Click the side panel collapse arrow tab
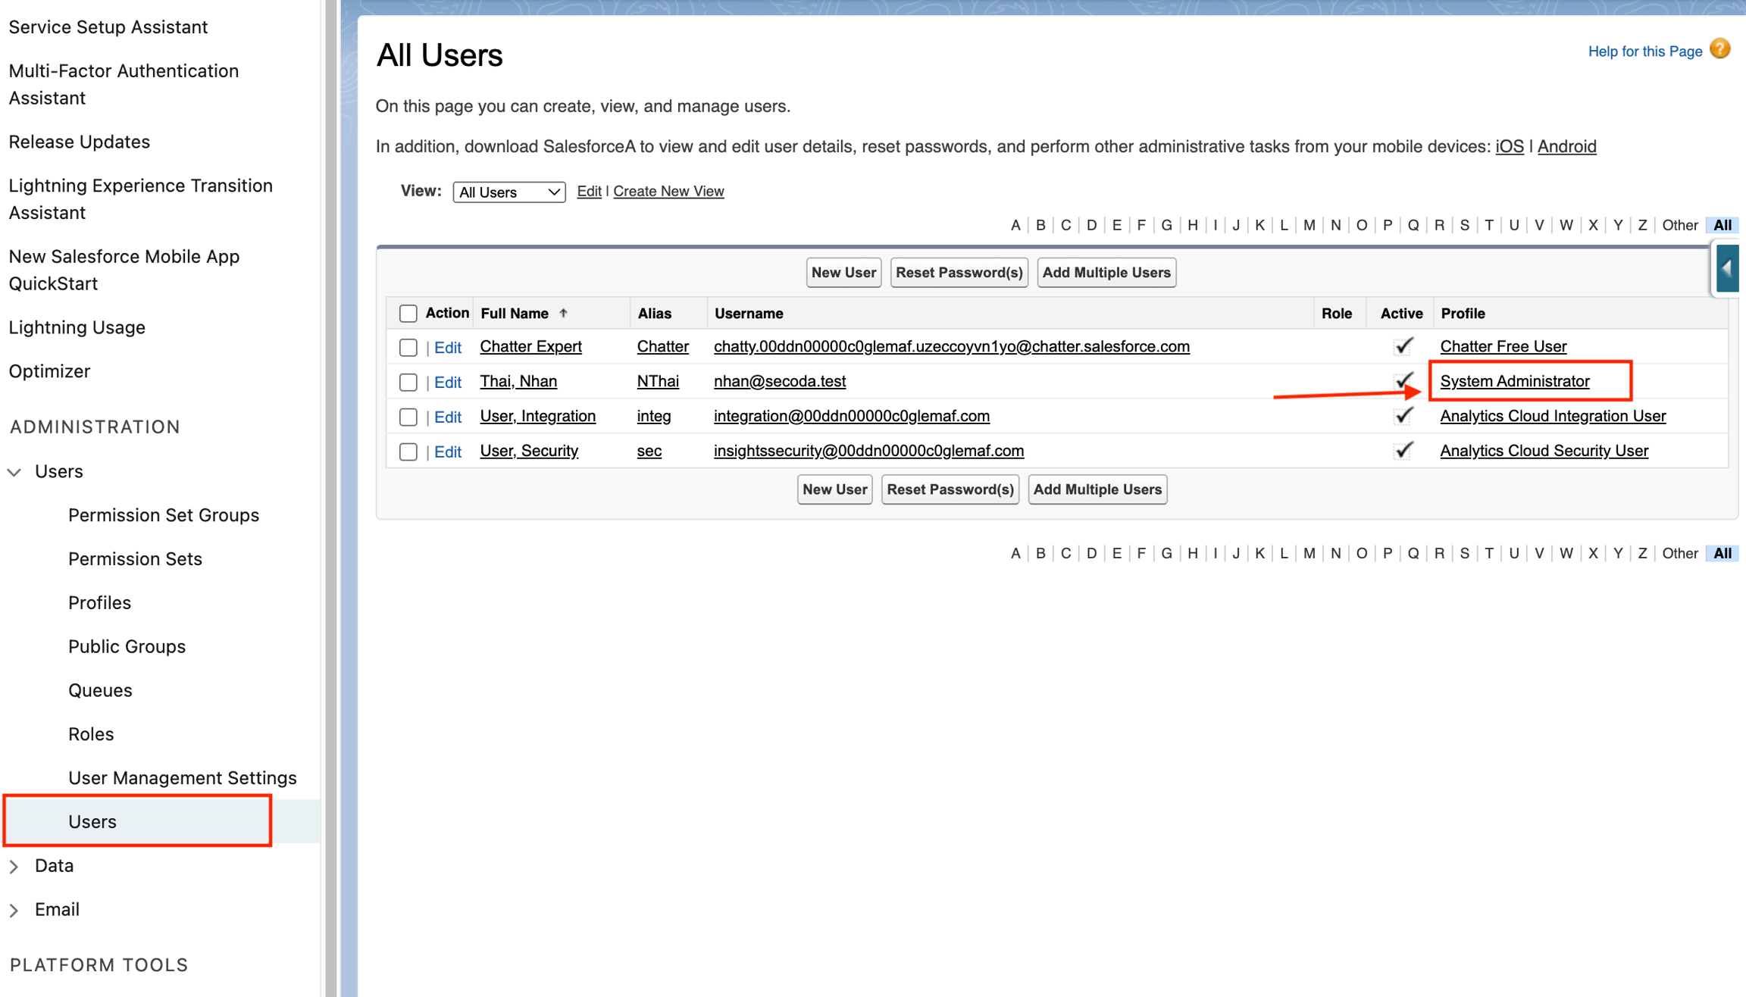This screenshot has width=1746, height=997. (x=1726, y=269)
